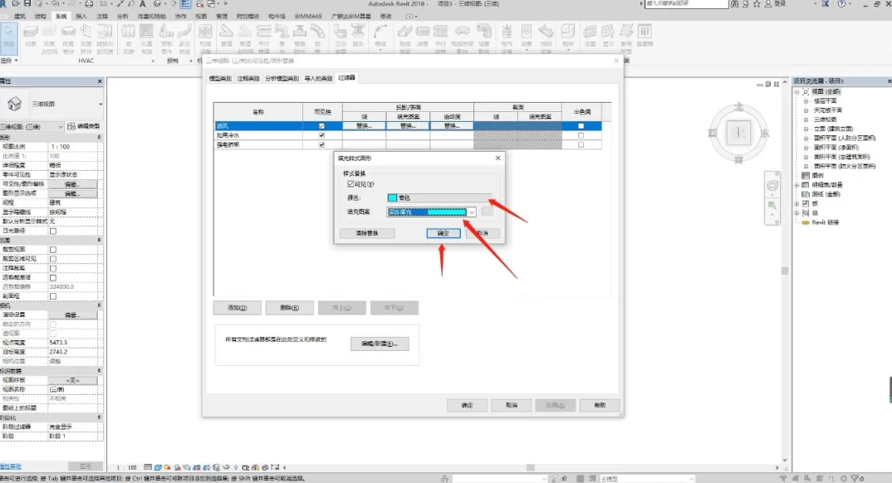
Task: Toggle the 裁剪视图 checkbox in Properties
Action: tap(53, 250)
